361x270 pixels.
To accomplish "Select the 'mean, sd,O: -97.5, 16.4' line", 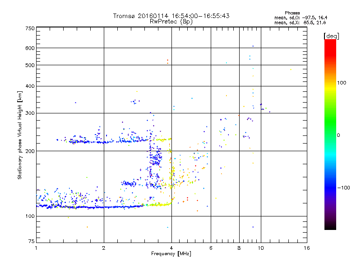I will pyautogui.click(x=301, y=18).
